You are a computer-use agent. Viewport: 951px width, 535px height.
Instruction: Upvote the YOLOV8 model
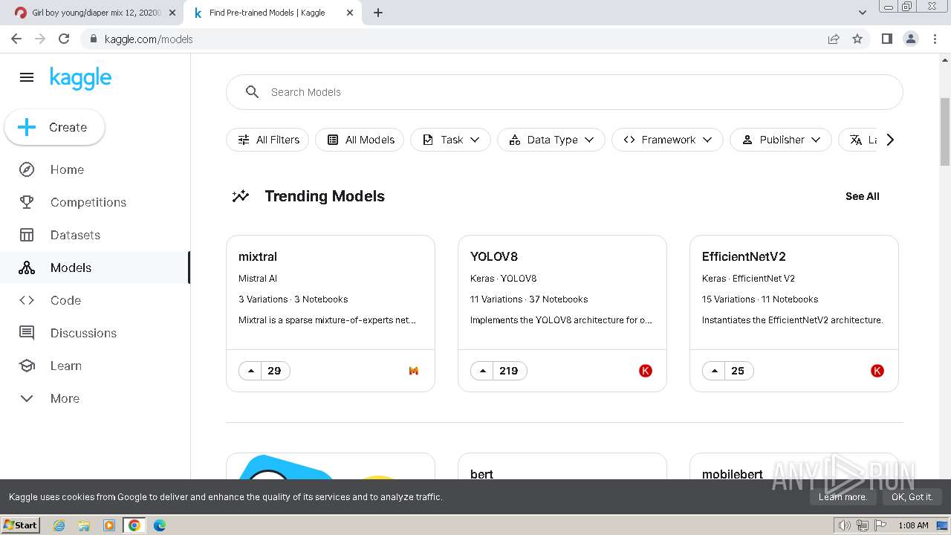coord(482,371)
